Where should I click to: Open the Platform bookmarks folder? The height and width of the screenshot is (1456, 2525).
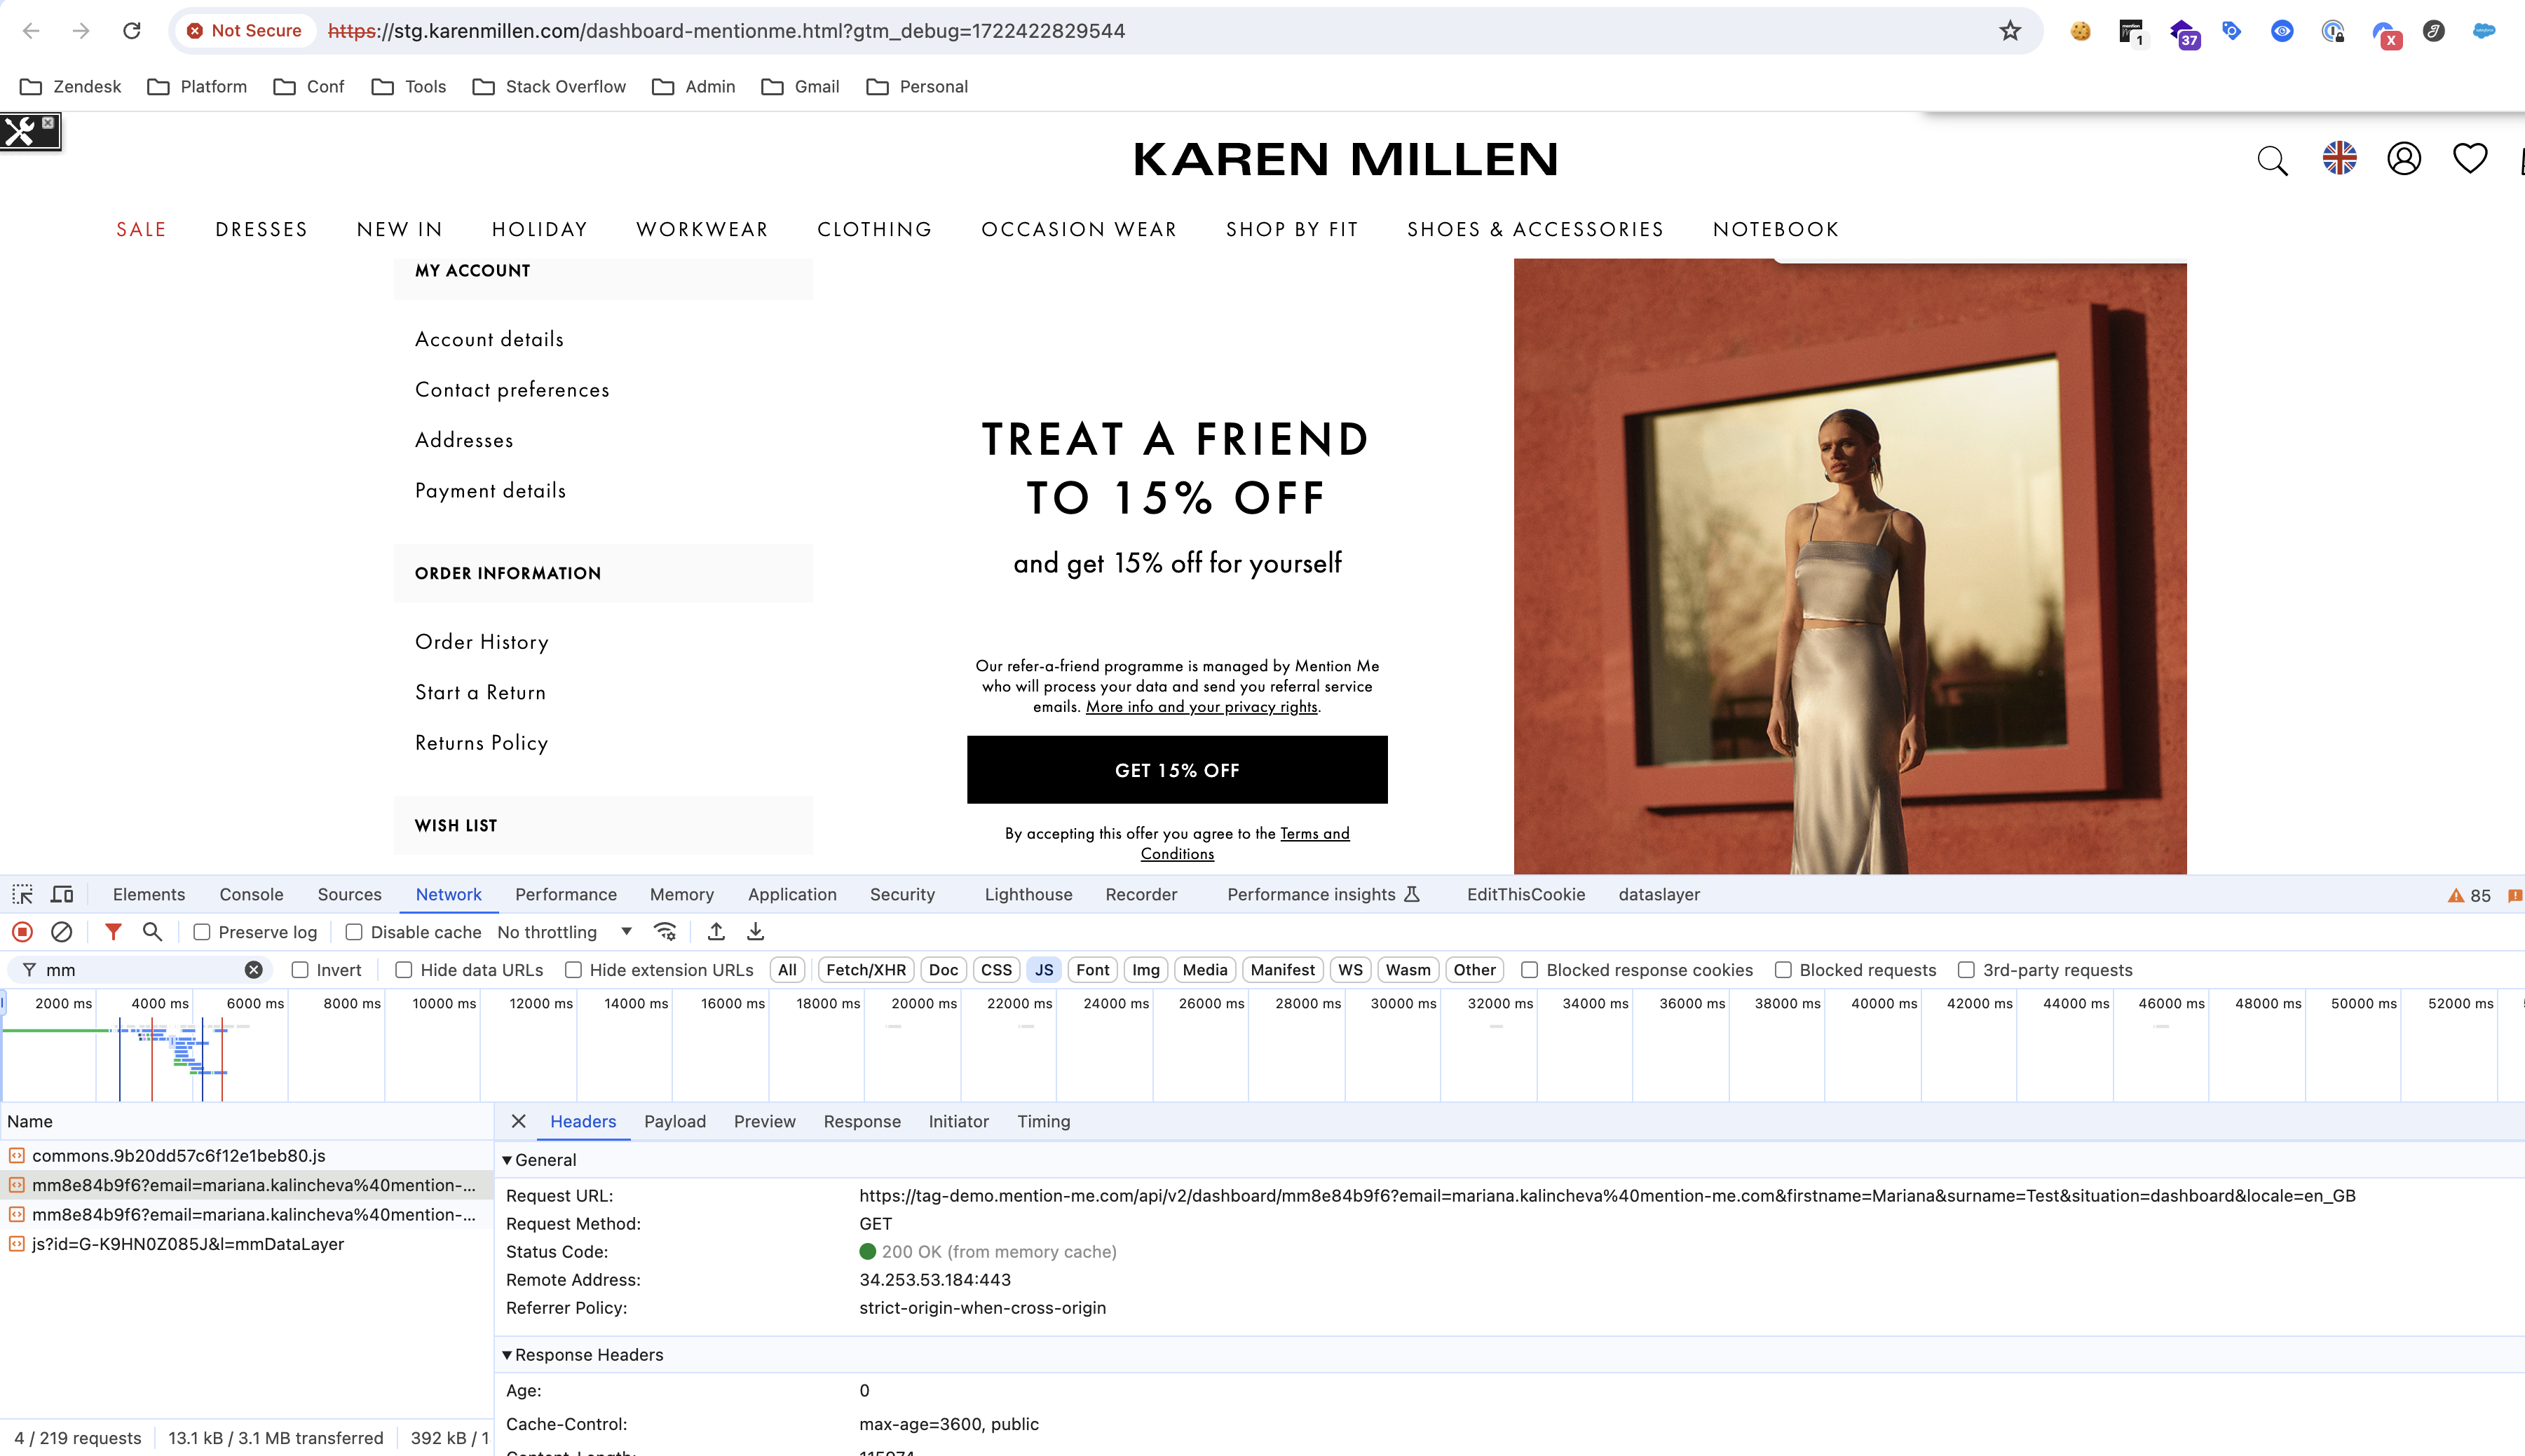pyautogui.click(x=197, y=87)
